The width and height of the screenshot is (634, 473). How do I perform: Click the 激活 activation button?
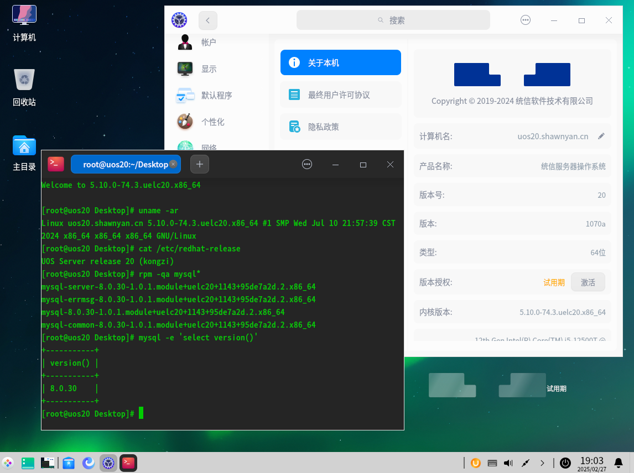tap(588, 282)
